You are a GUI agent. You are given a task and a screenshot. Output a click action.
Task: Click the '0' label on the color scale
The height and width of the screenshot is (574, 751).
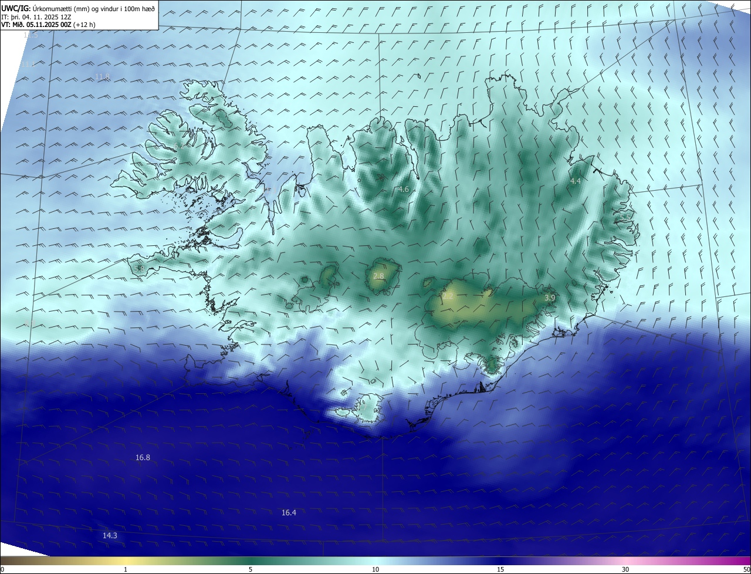(2, 569)
